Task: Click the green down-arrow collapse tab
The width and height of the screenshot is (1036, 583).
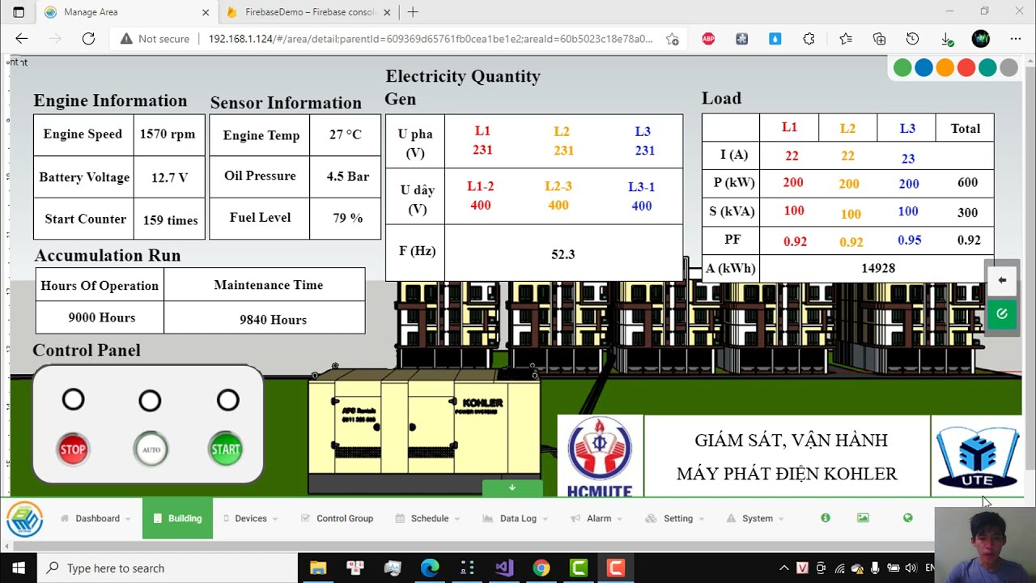Action: coord(512,487)
